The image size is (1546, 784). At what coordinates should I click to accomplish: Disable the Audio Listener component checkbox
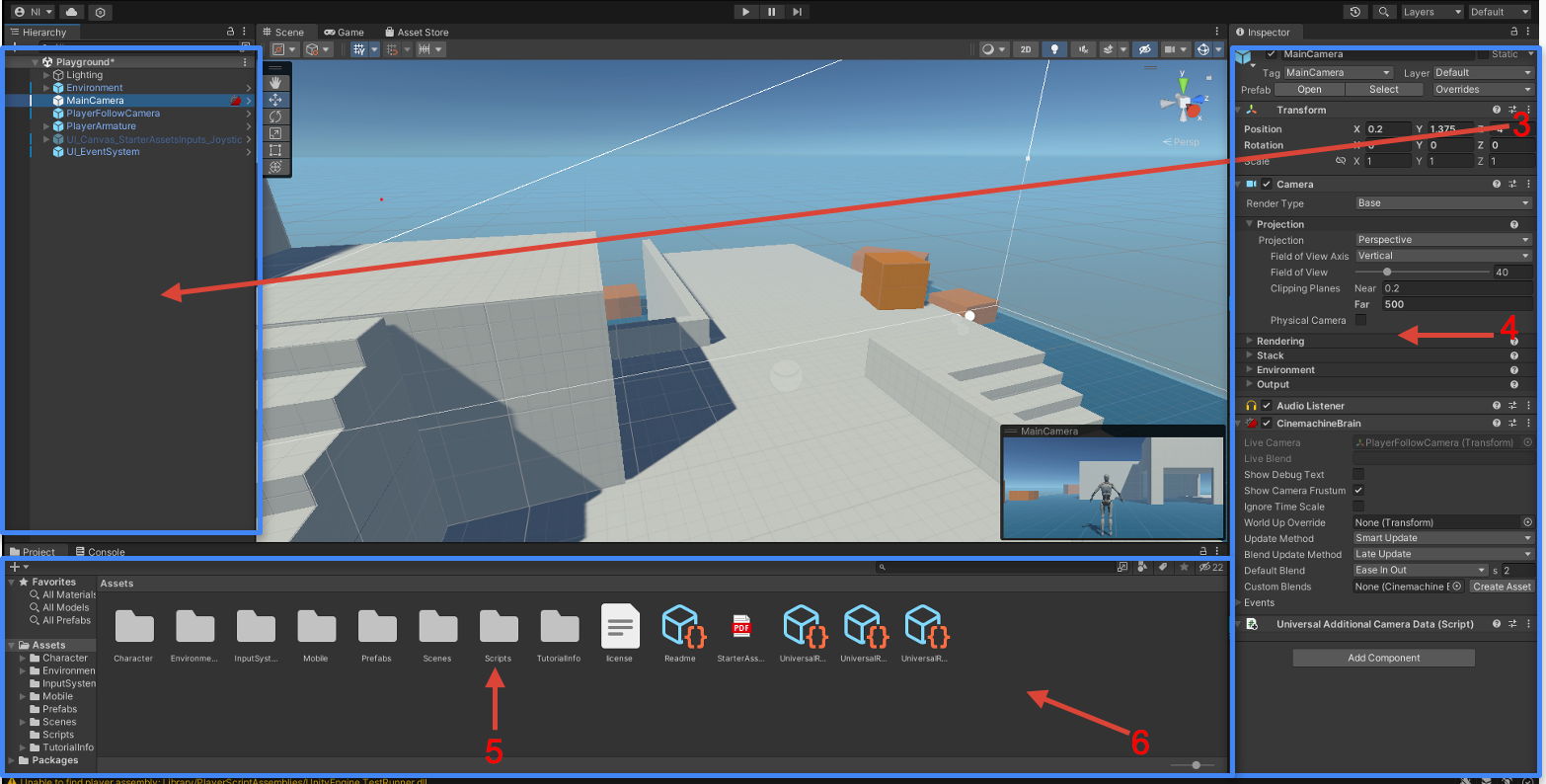pyautogui.click(x=1267, y=406)
